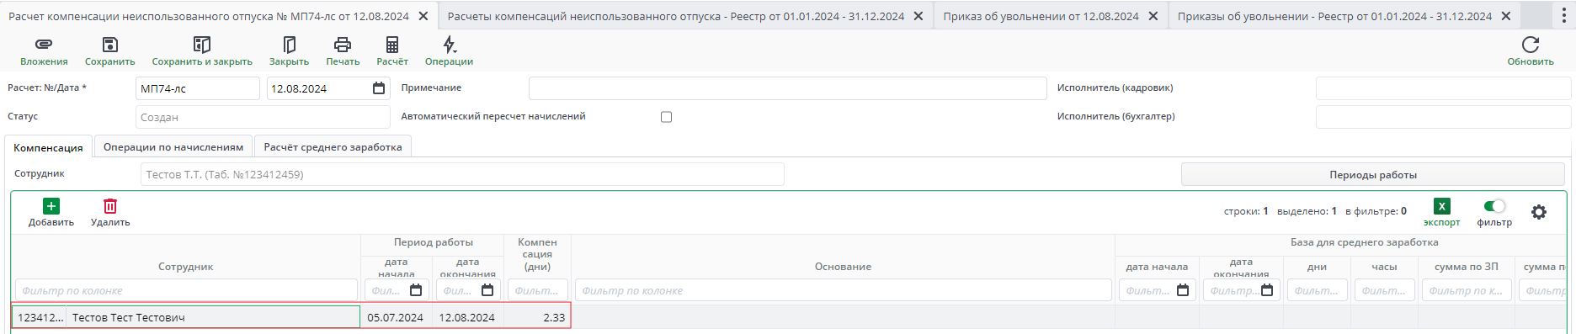Screen dimensions: 1576x334
Task: Click the Excel экспорт icon
Action: (x=1442, y=206)
